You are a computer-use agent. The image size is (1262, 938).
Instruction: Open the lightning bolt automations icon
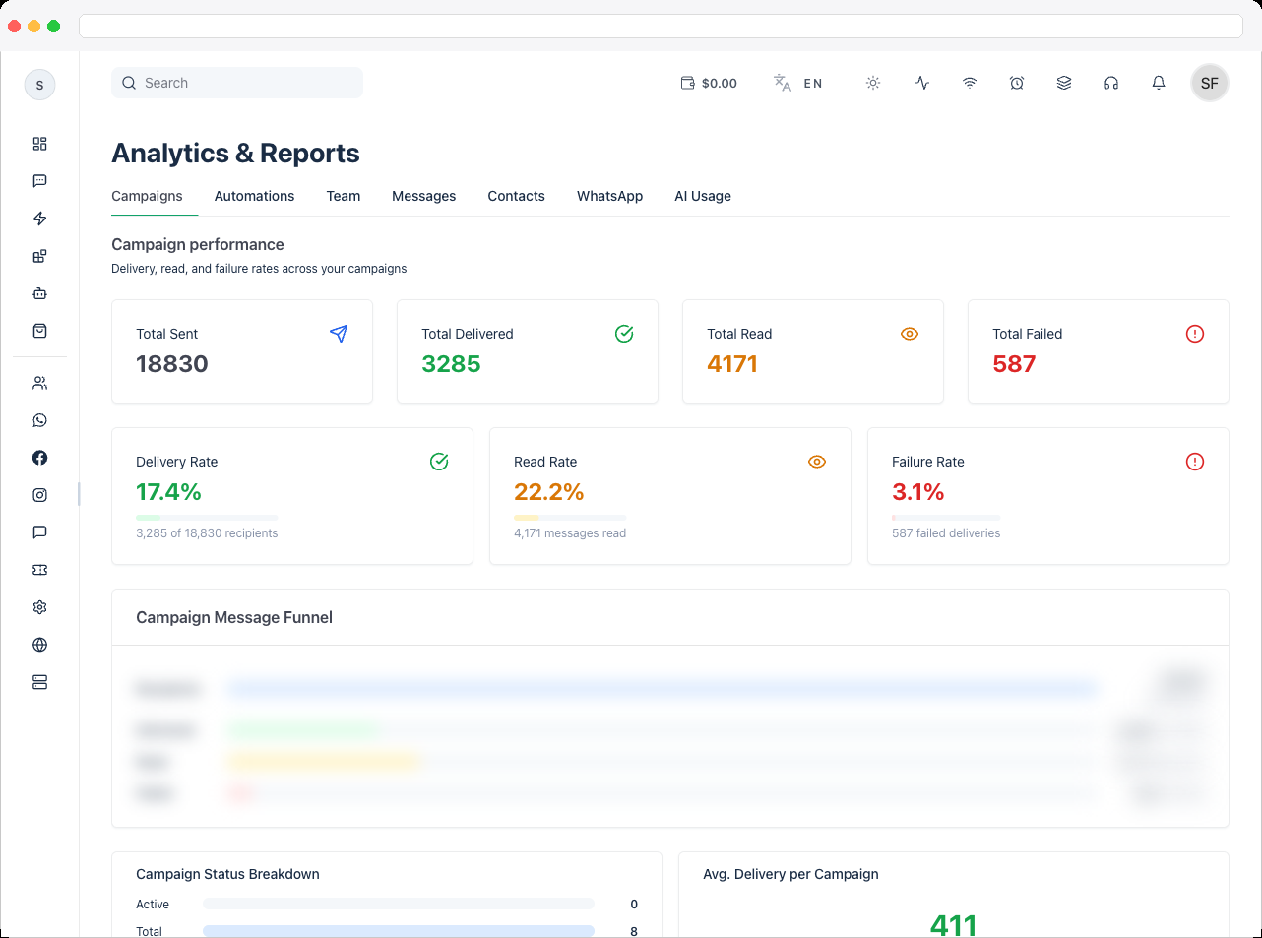pos(39,219)
